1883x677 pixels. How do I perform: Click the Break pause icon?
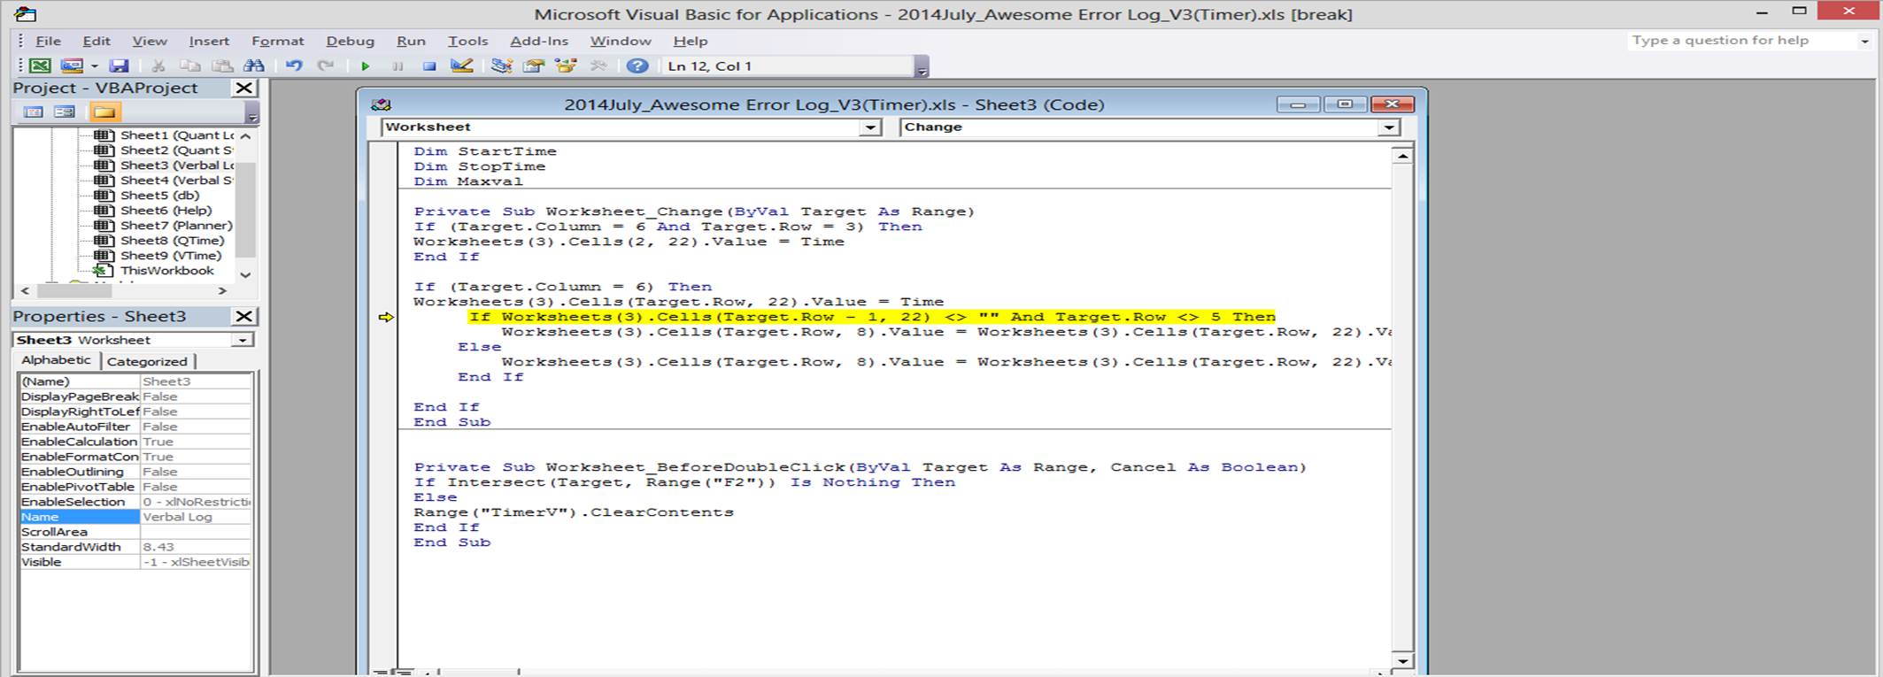click(397, 65)
